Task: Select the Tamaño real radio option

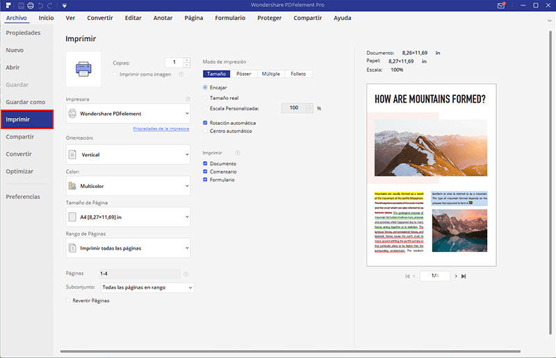Action: pyautogui.click(x=205, y=98)
